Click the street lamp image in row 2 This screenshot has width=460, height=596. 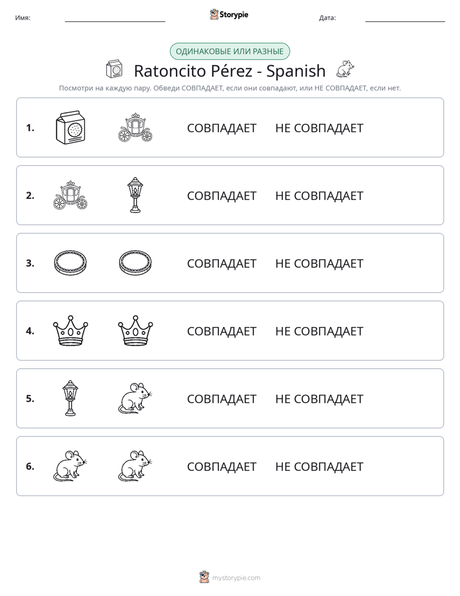click(135, 195)
